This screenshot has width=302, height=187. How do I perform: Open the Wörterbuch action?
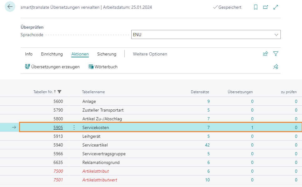[x=103, y=67]
